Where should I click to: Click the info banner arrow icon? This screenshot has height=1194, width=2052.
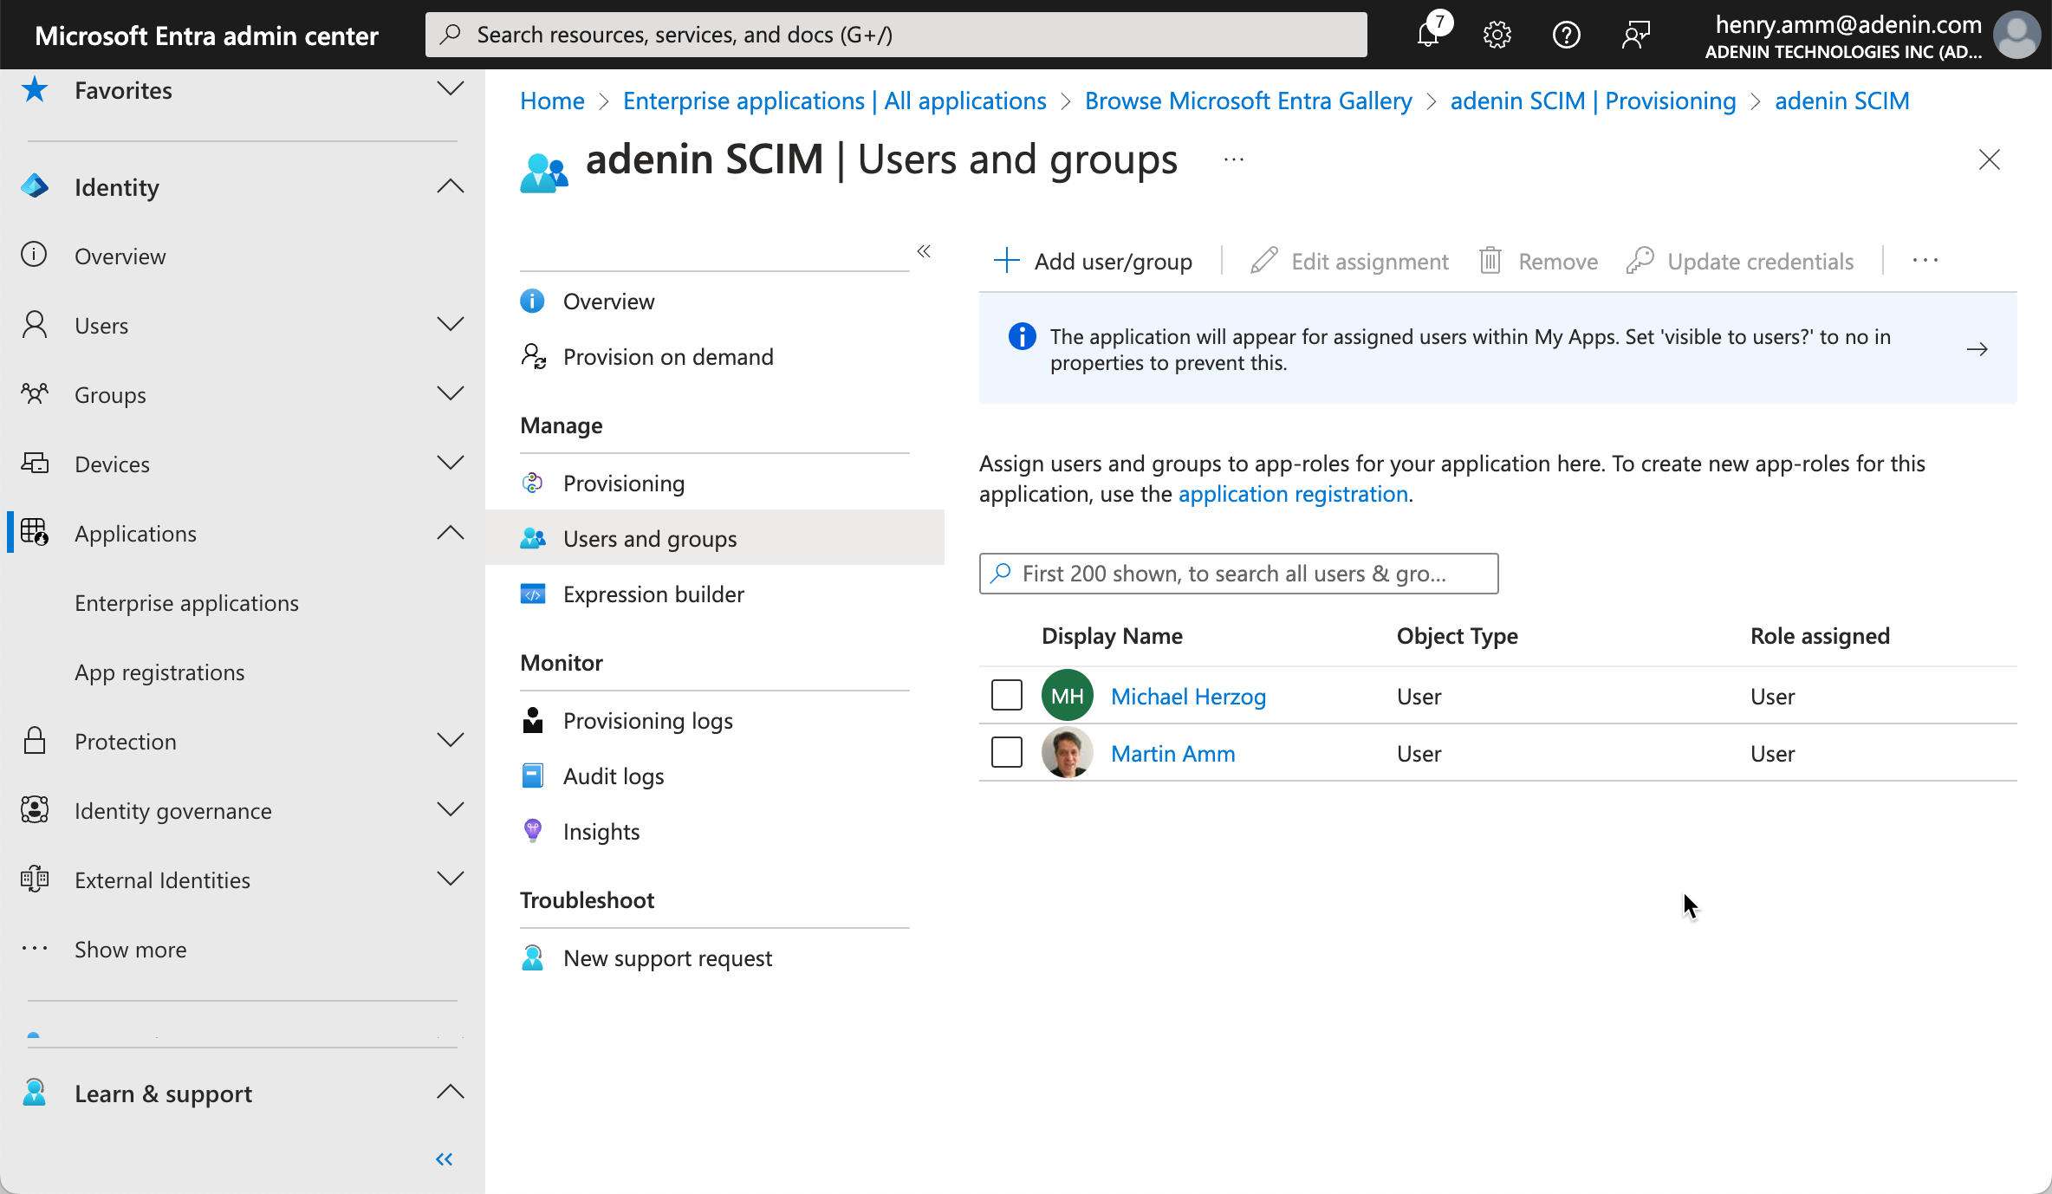coord(1977,349)
